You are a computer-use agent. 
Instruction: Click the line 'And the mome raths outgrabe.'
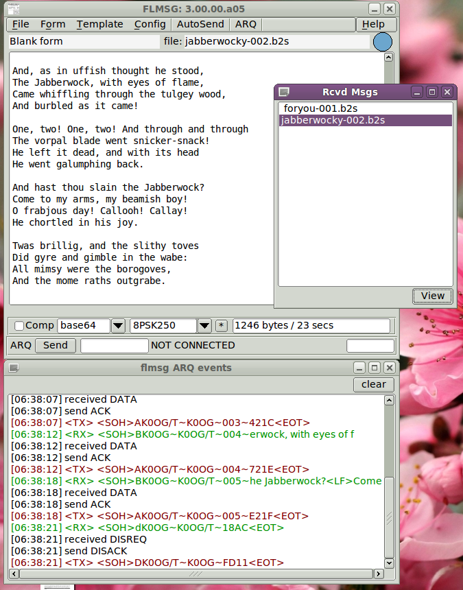pyautogui.click(x=88, y=281)
